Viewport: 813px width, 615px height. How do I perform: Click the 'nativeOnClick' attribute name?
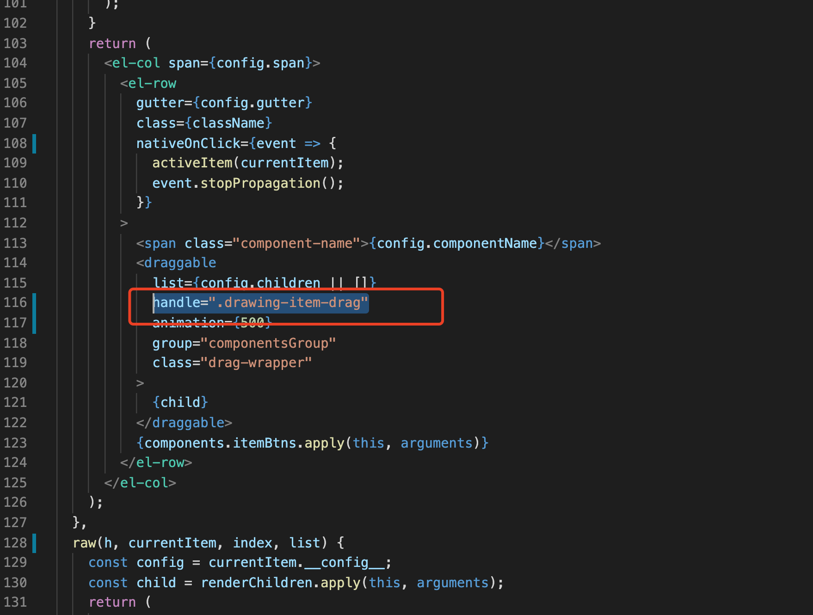[x=188, y=143]
